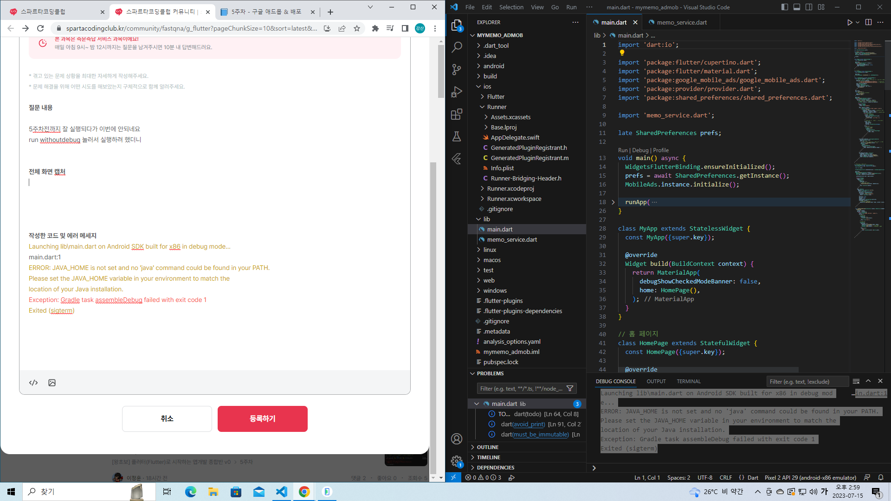This screenshot has height=501, width=891.
Task: Open Source Control view in activity bar
Action: pos(457,69)
